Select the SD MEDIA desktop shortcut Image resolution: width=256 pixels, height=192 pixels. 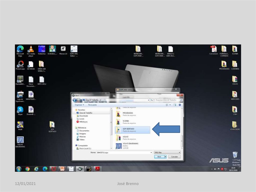pos(31,65)
